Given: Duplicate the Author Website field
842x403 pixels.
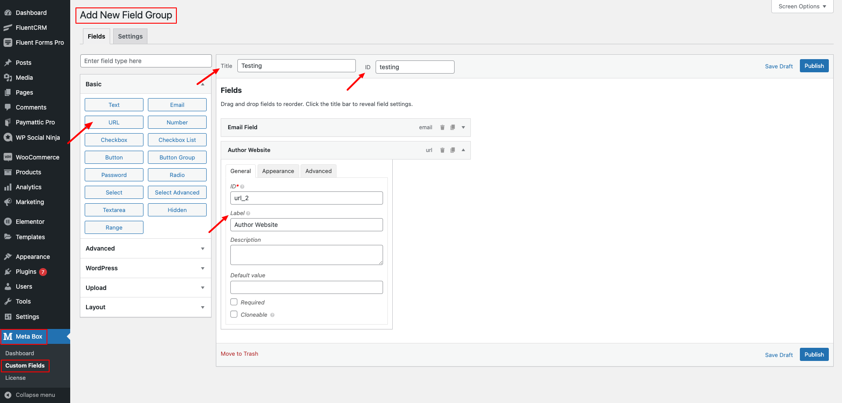Looking at the screenshot, I should [452, 150].
